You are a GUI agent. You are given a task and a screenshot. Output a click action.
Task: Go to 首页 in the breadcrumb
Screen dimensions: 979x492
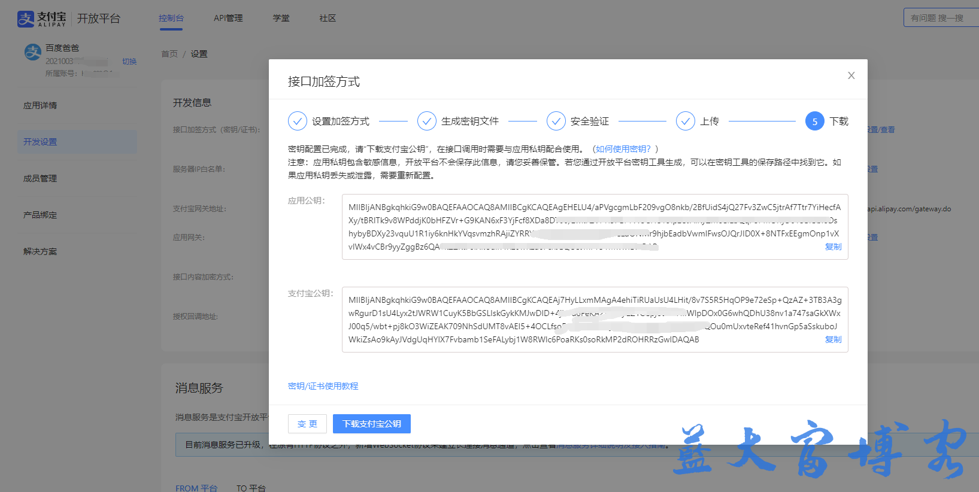(x=169, y=54)
